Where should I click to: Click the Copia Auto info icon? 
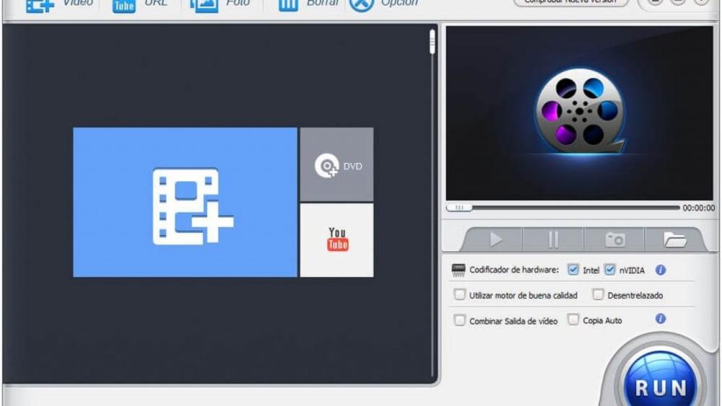[661, 319]
